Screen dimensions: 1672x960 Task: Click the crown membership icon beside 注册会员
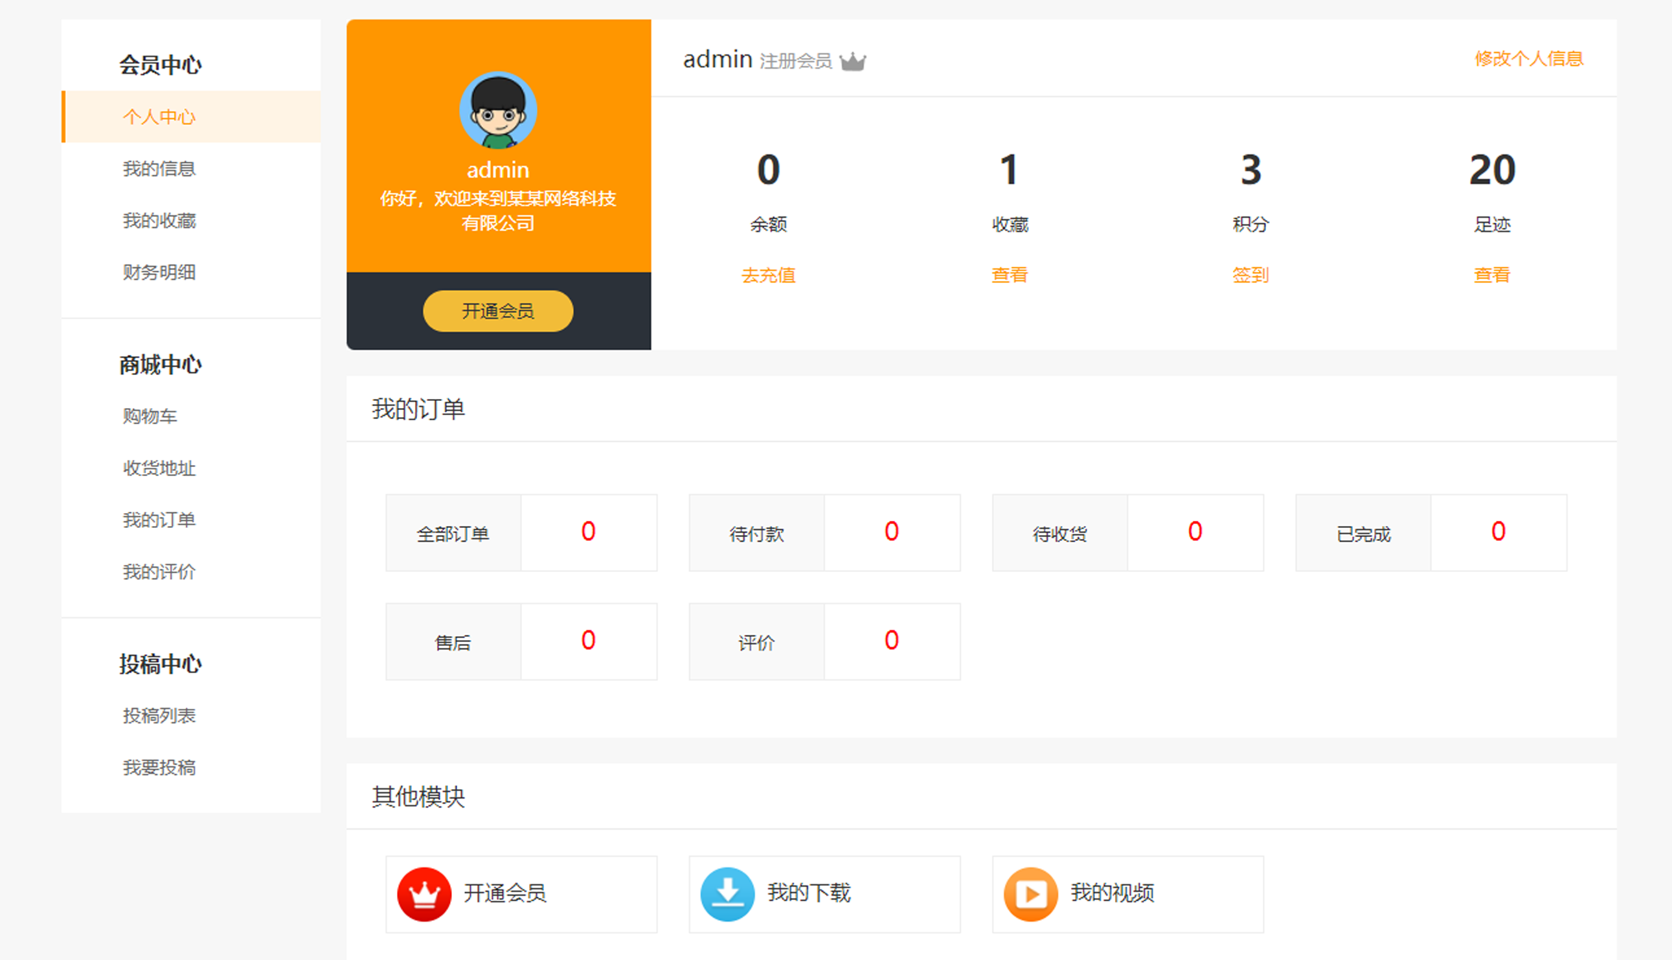(x=853, y=62)
